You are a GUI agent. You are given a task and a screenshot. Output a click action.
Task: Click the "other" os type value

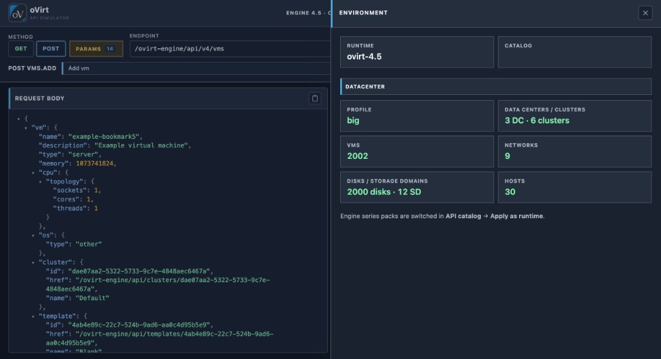click(x=88, y=244)
